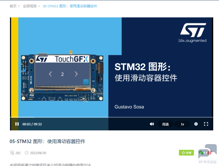Click the video title 05-STM32 图形：使用滑动容器控件
The height and width of the screenshot is (166, 219).
(47, 141)
